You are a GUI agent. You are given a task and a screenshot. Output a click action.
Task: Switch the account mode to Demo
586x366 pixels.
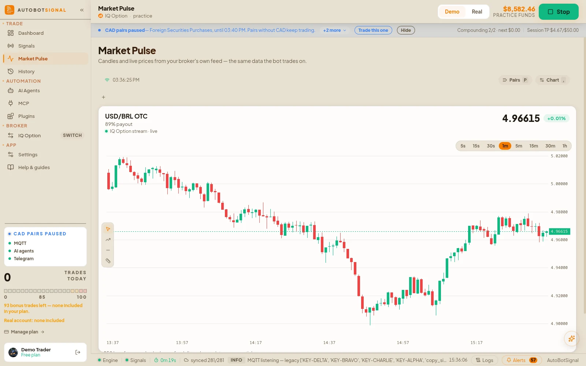tap(452, 12)
